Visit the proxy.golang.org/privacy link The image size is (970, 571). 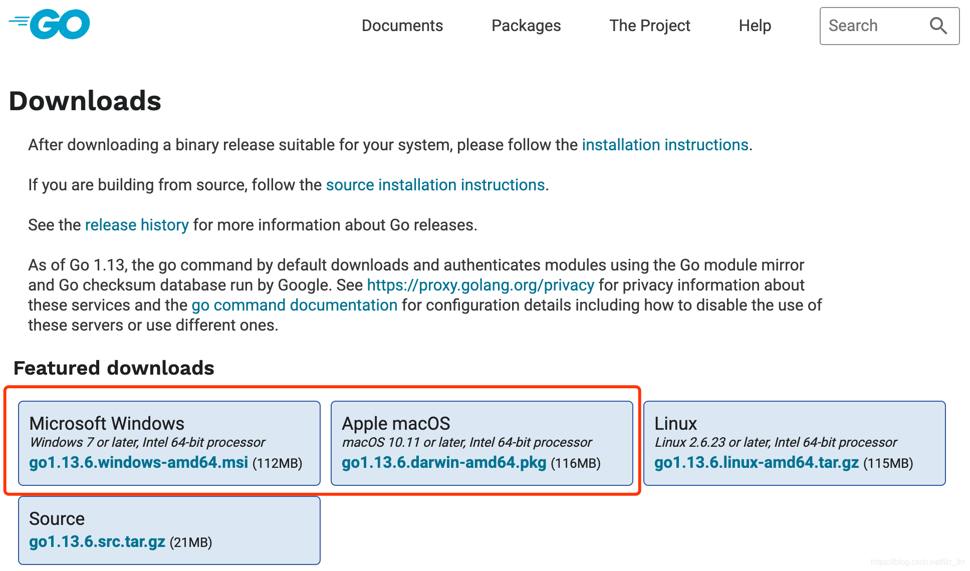(480, 285)
